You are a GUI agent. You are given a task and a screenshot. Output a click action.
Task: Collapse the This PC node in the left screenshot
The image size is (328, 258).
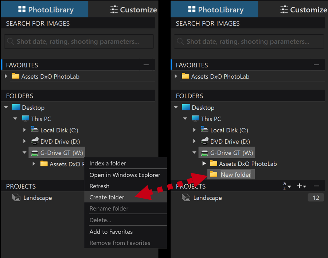click(x=15, y=119)
